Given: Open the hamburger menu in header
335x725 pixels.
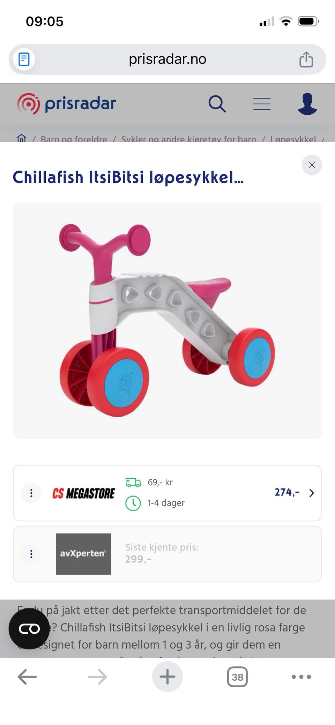Looking at the screenshot, I should point(262,104).
